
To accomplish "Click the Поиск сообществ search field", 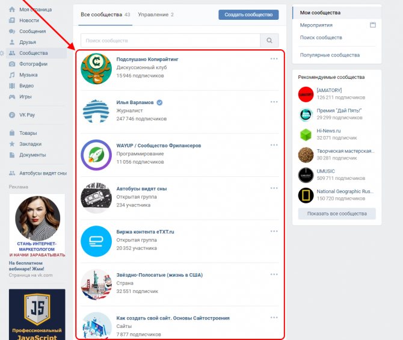I will click(170, 40).
